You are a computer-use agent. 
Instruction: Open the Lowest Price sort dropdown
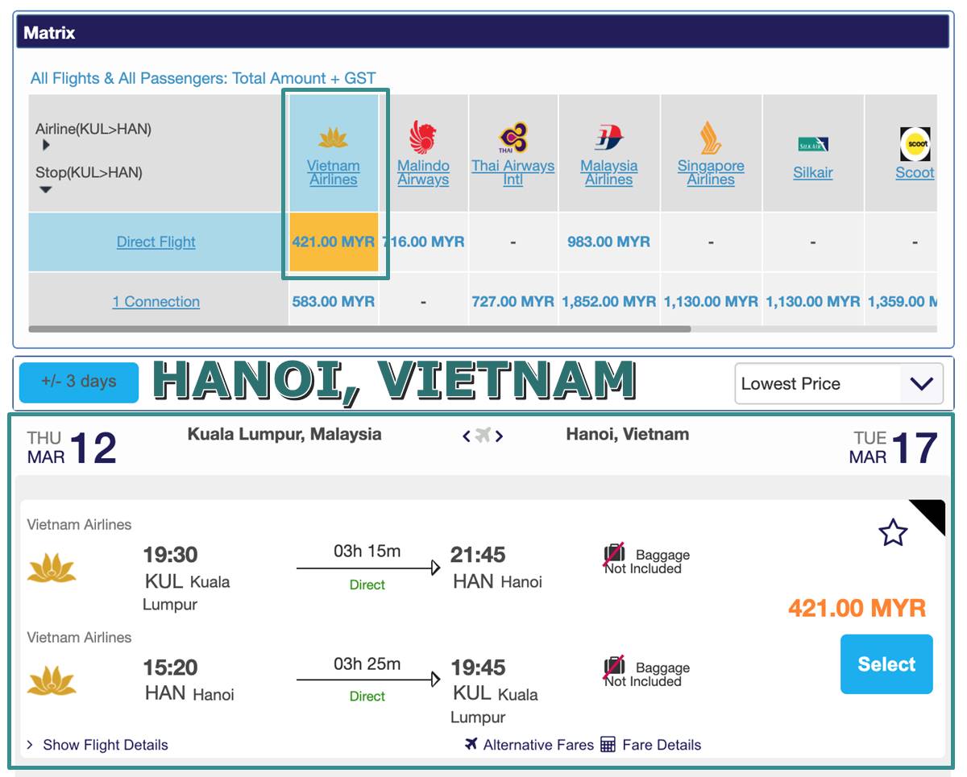(x=839, y=383)
